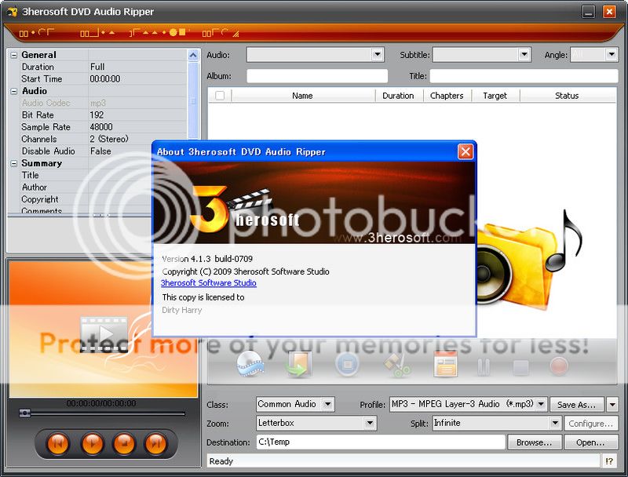Viewport: 628px width, 477px height.
Task: Click the Duration column header in the file list
Action: (398, 96)
